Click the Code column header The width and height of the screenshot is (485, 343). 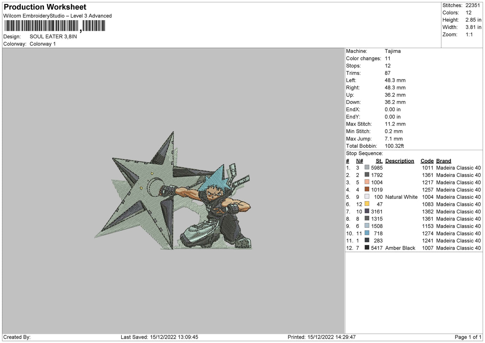point(427,161)
